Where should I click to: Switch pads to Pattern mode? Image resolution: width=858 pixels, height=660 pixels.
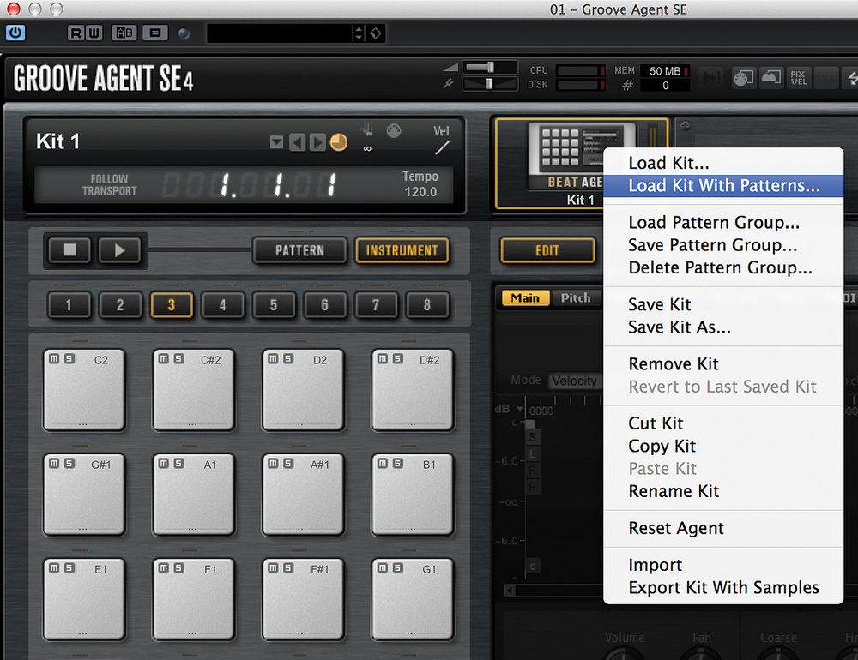(299, 250)
